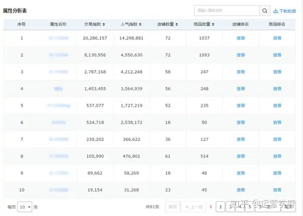View 商品排名 for row 5

[277, 105]
